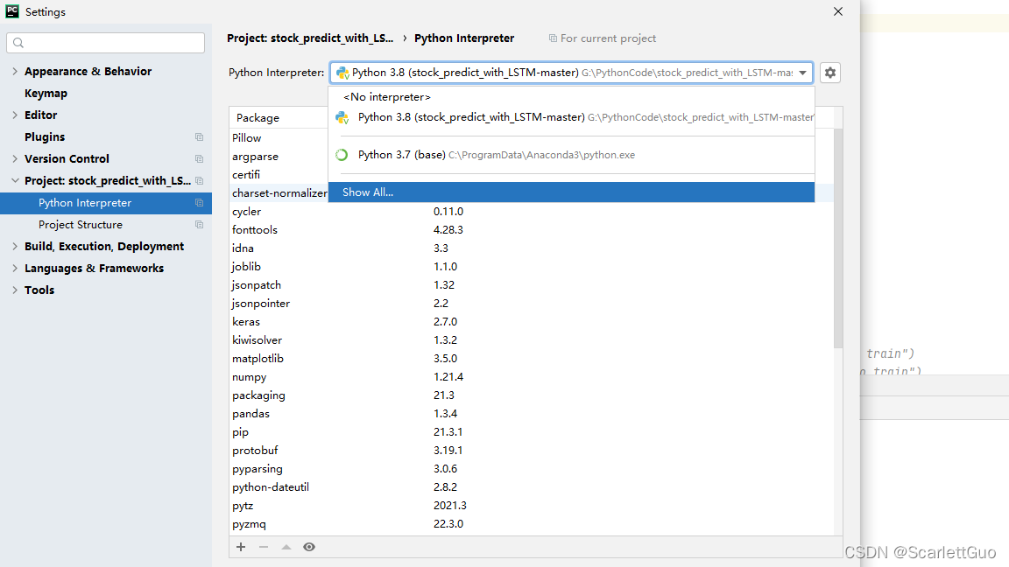Collapse the Python Interpreter dropdown arrow
The image size is (1009, 567).
click(803, 73)
